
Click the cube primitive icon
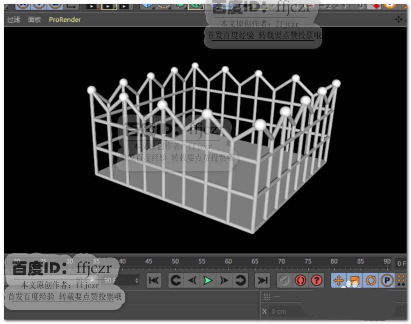pos(147,6)
